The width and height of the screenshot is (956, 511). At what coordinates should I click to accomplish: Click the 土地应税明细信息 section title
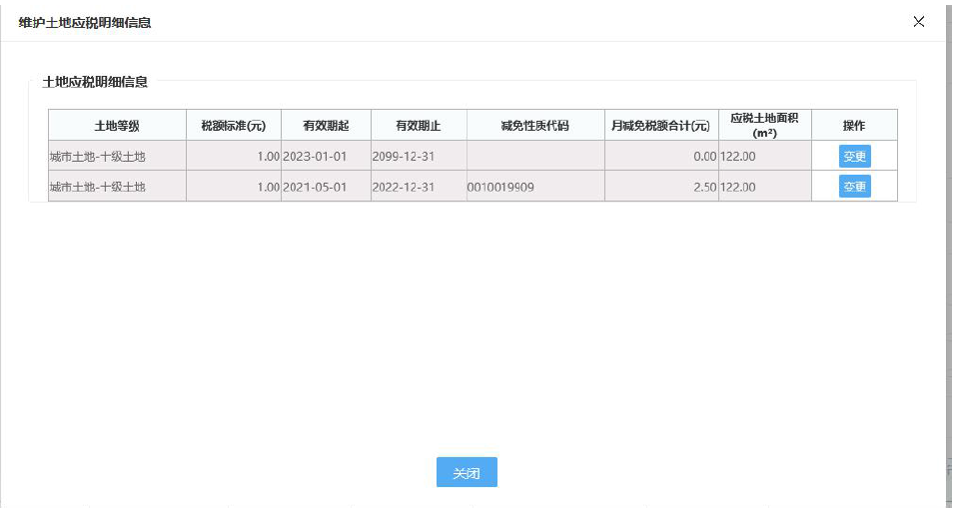coord(95,82)
